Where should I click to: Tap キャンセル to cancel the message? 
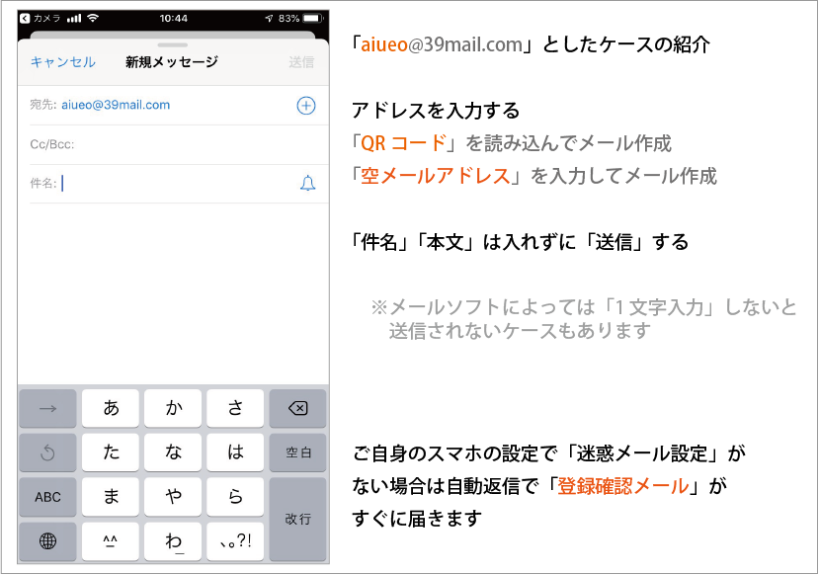[x=62, y=62]
